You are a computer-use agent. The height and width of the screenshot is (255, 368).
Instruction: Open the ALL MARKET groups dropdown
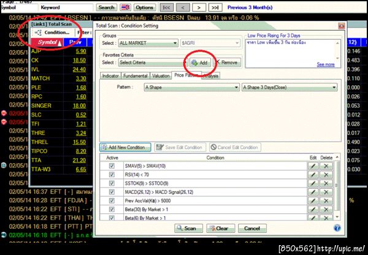pos(148,43)
